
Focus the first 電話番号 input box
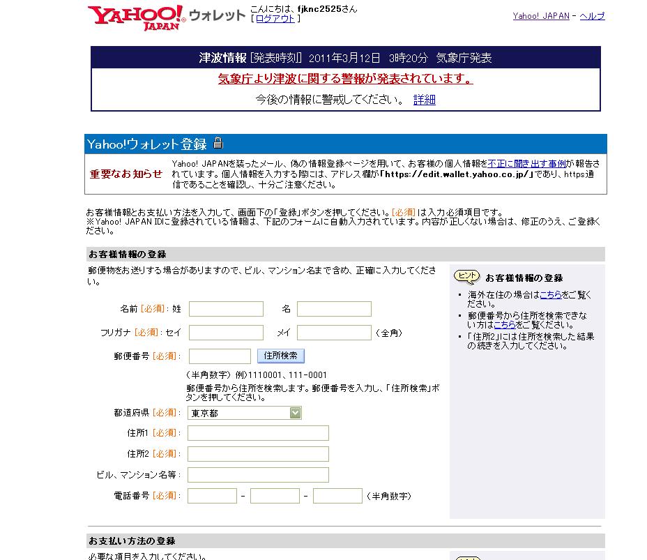coord(212,496)
